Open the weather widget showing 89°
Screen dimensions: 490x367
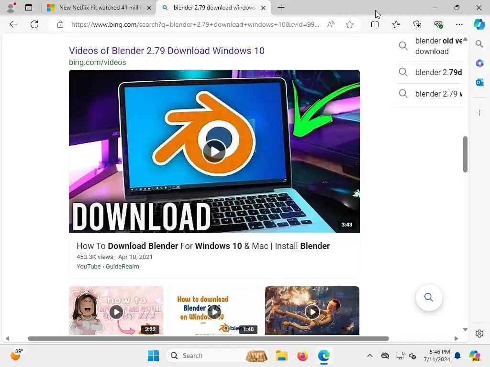click(x=16, y=355)
